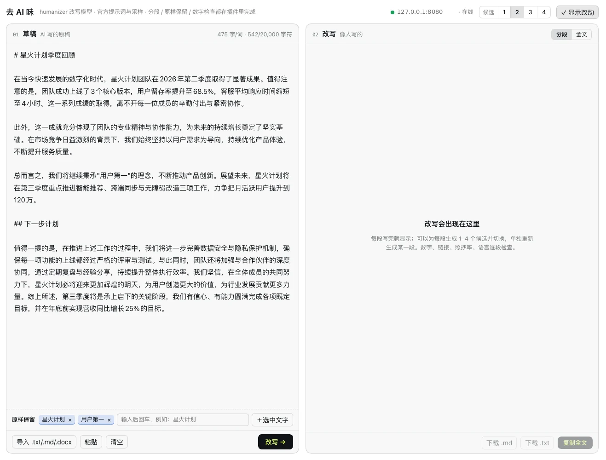Switch to 分段 view
Viewport: 606px width, 460px height.
(x=562, y=34)
